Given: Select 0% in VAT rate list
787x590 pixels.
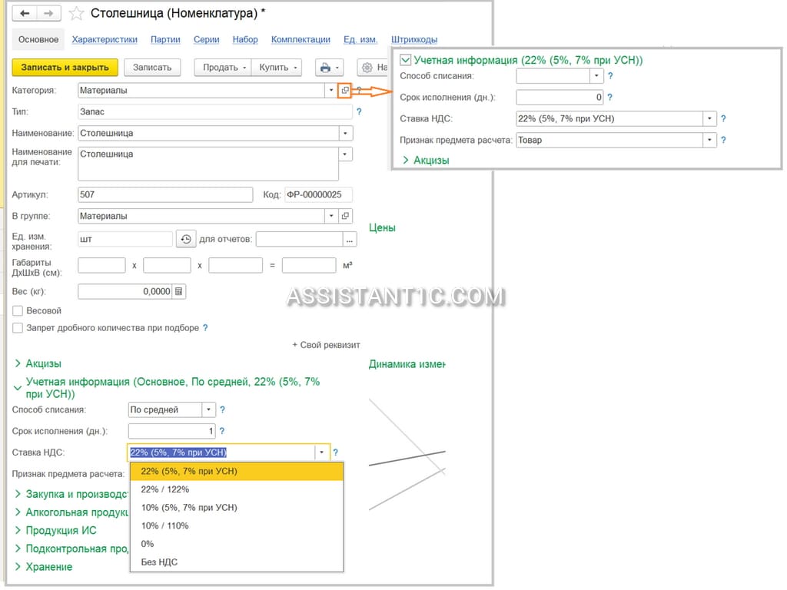Looking at the screenshot, I should point(237,544).
